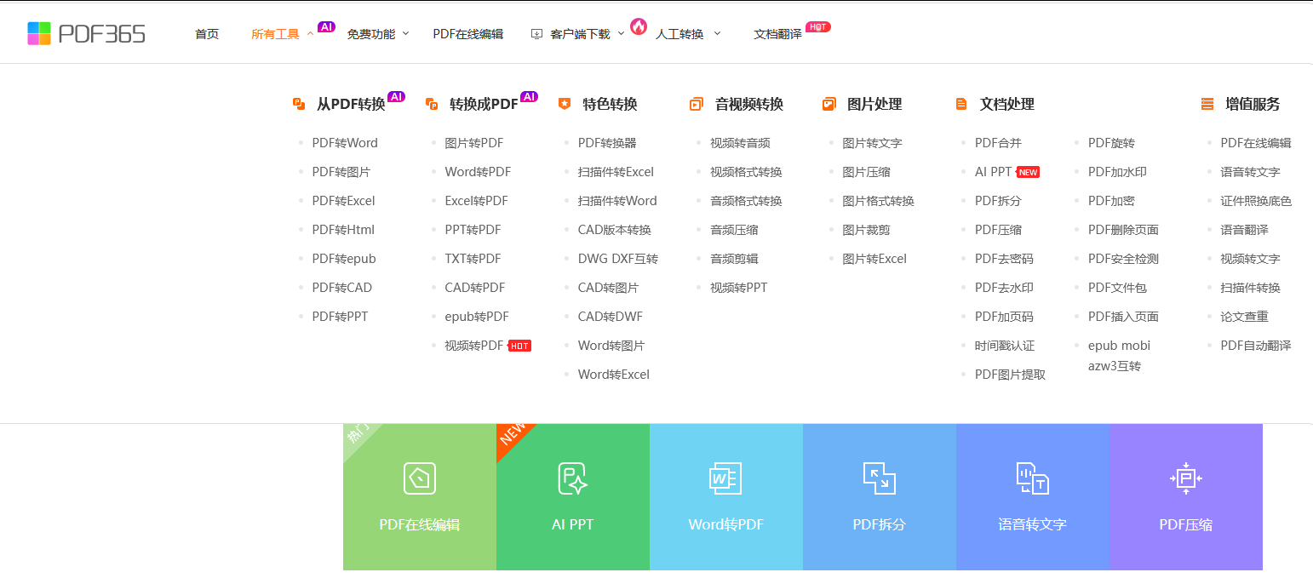Click the 音视频转换 category icon

pyautogui.click(x=696, y=104)
